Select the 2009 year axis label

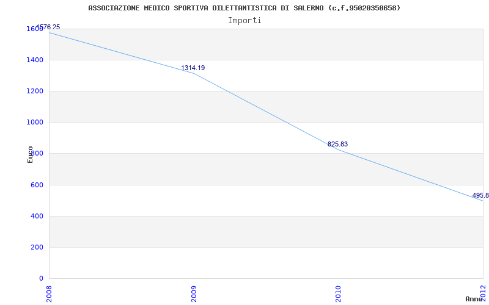194,293
